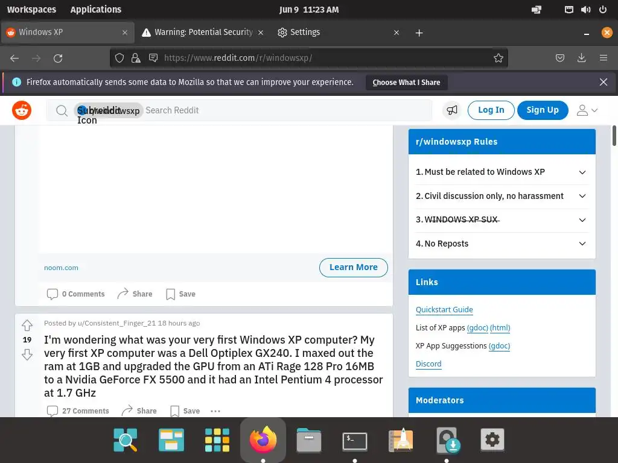Bookmark this page with the star icon
618x463 pixels.
click(498, 58)
